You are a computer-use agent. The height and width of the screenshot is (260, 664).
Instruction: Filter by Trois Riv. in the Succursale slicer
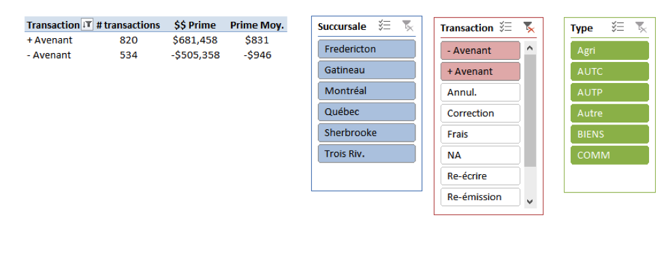pos(366,153)
